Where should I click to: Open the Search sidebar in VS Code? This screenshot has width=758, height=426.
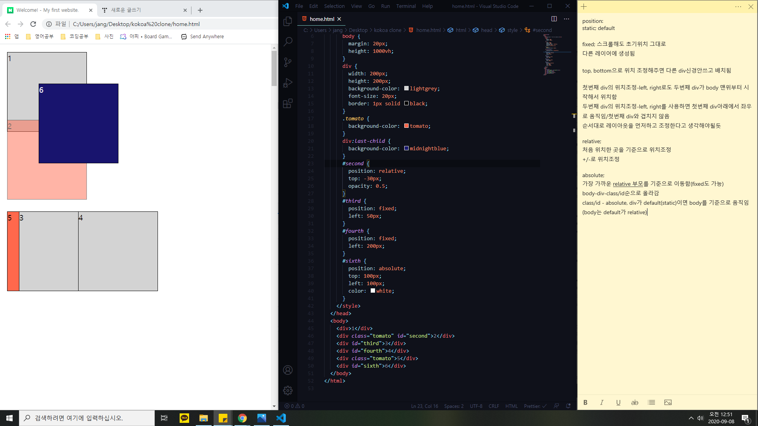point(288,41)
